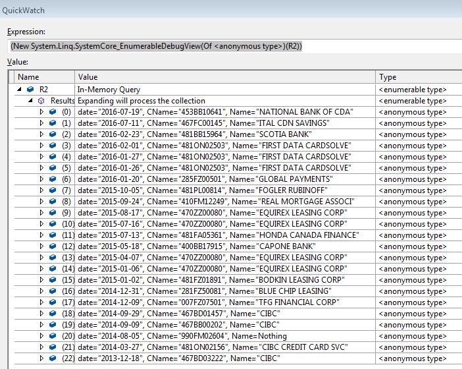Viewport: 462px width, 369px height.
Task: Collapse the R2 tree node
Action: coord(19,89)
